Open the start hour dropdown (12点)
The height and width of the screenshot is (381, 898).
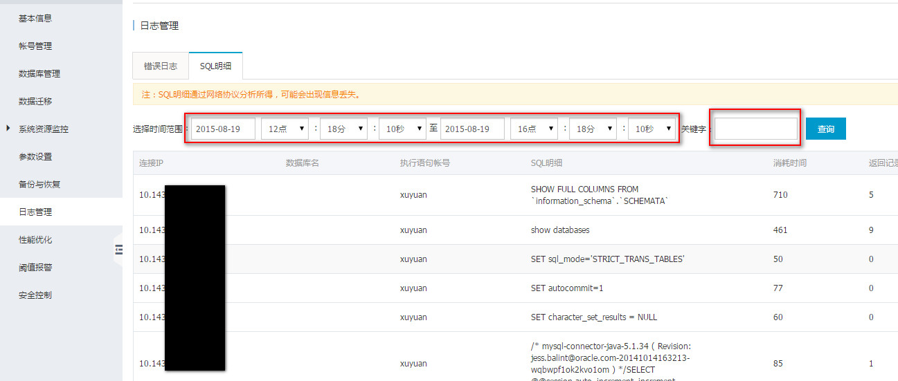[285, 129]
